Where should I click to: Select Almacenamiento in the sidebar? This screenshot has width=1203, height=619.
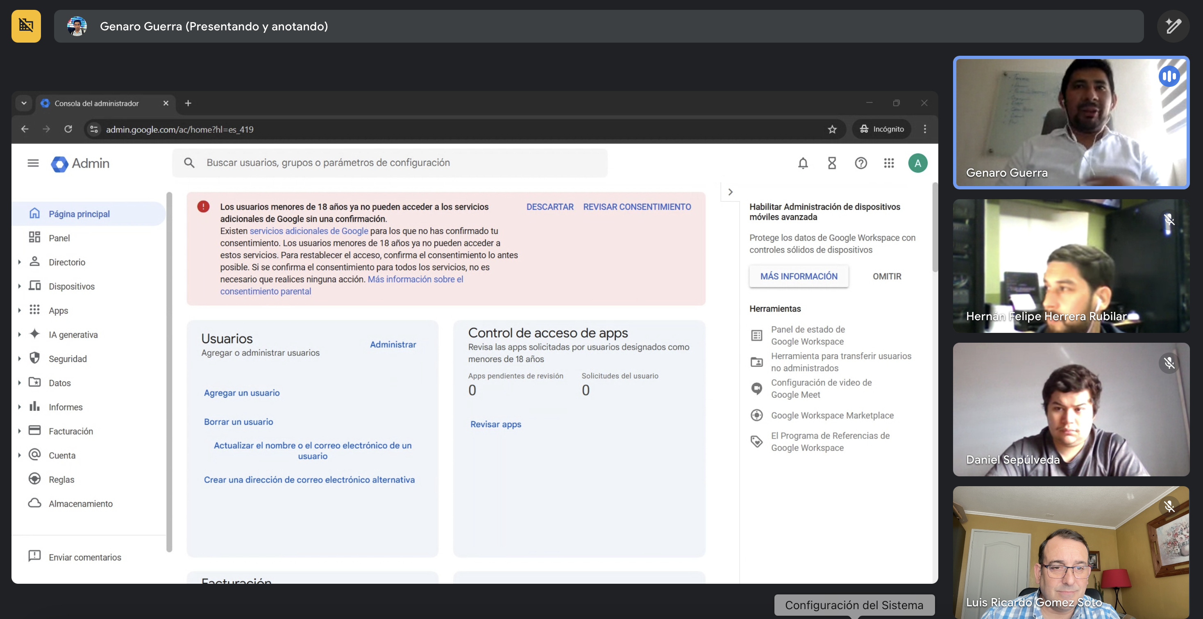(x=80, y=504)
